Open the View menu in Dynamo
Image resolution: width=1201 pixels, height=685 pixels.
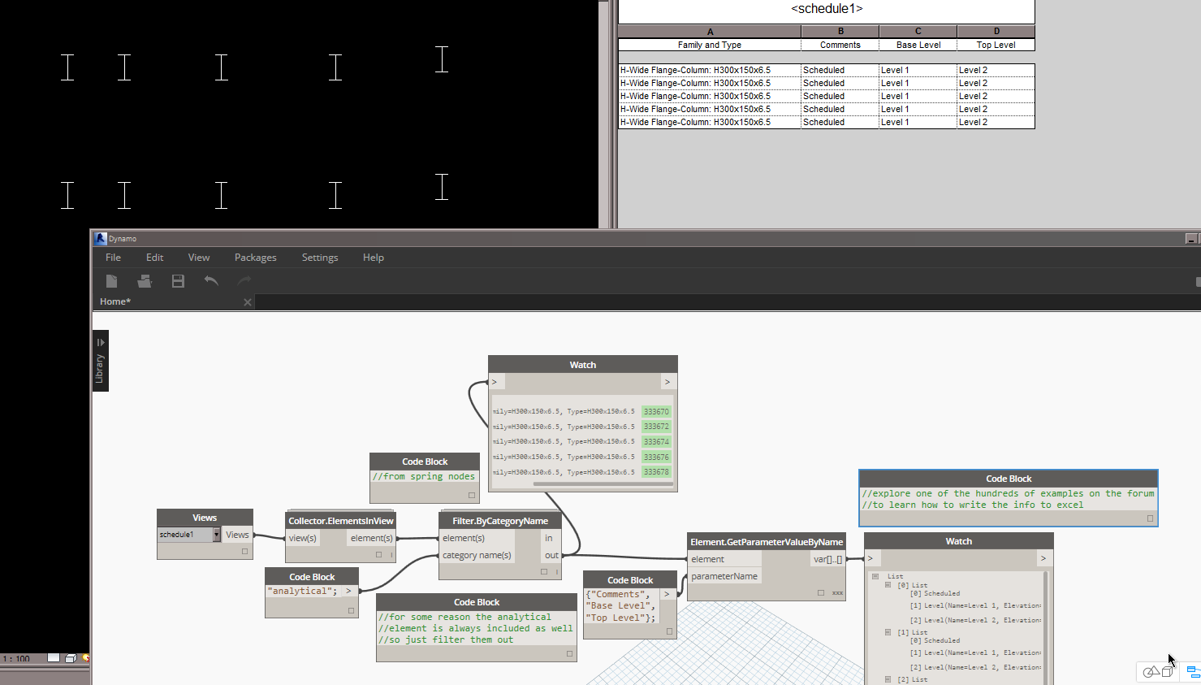click(199, 258)
